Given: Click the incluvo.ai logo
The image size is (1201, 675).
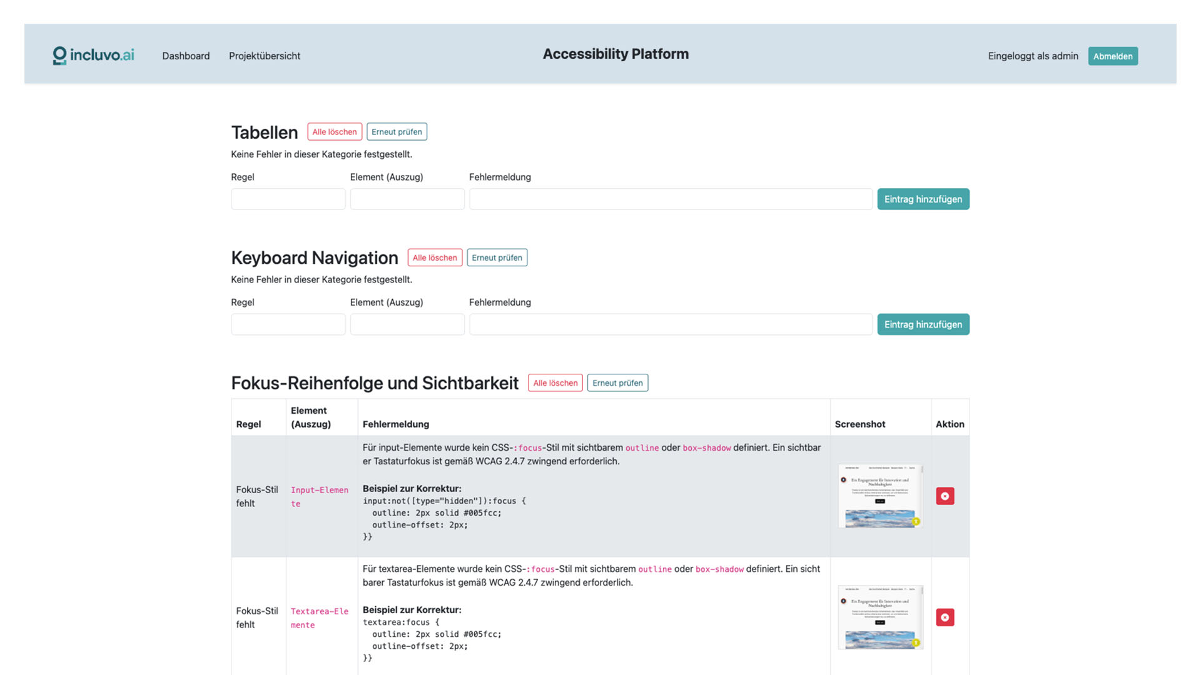Looking at the screenshot, I should click(93, 56).
